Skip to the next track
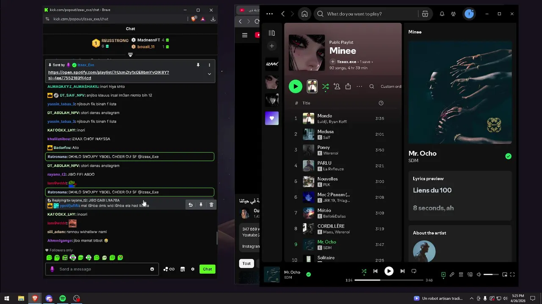This screenshot has height=304, width=542. coord(402,271)
